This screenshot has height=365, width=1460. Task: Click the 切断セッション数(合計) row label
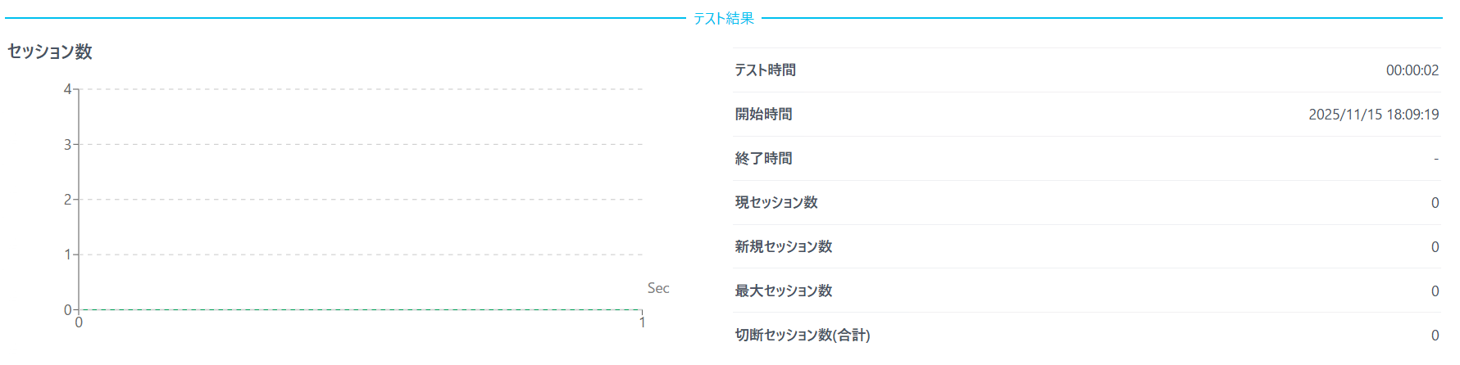802,336
